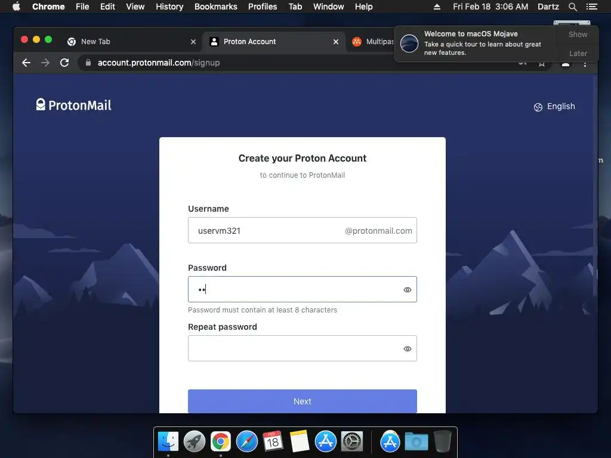Open the App Store icon beside the Downloads folder
The height and width of the screenshot is (458, 611).
tap(390, 441)
